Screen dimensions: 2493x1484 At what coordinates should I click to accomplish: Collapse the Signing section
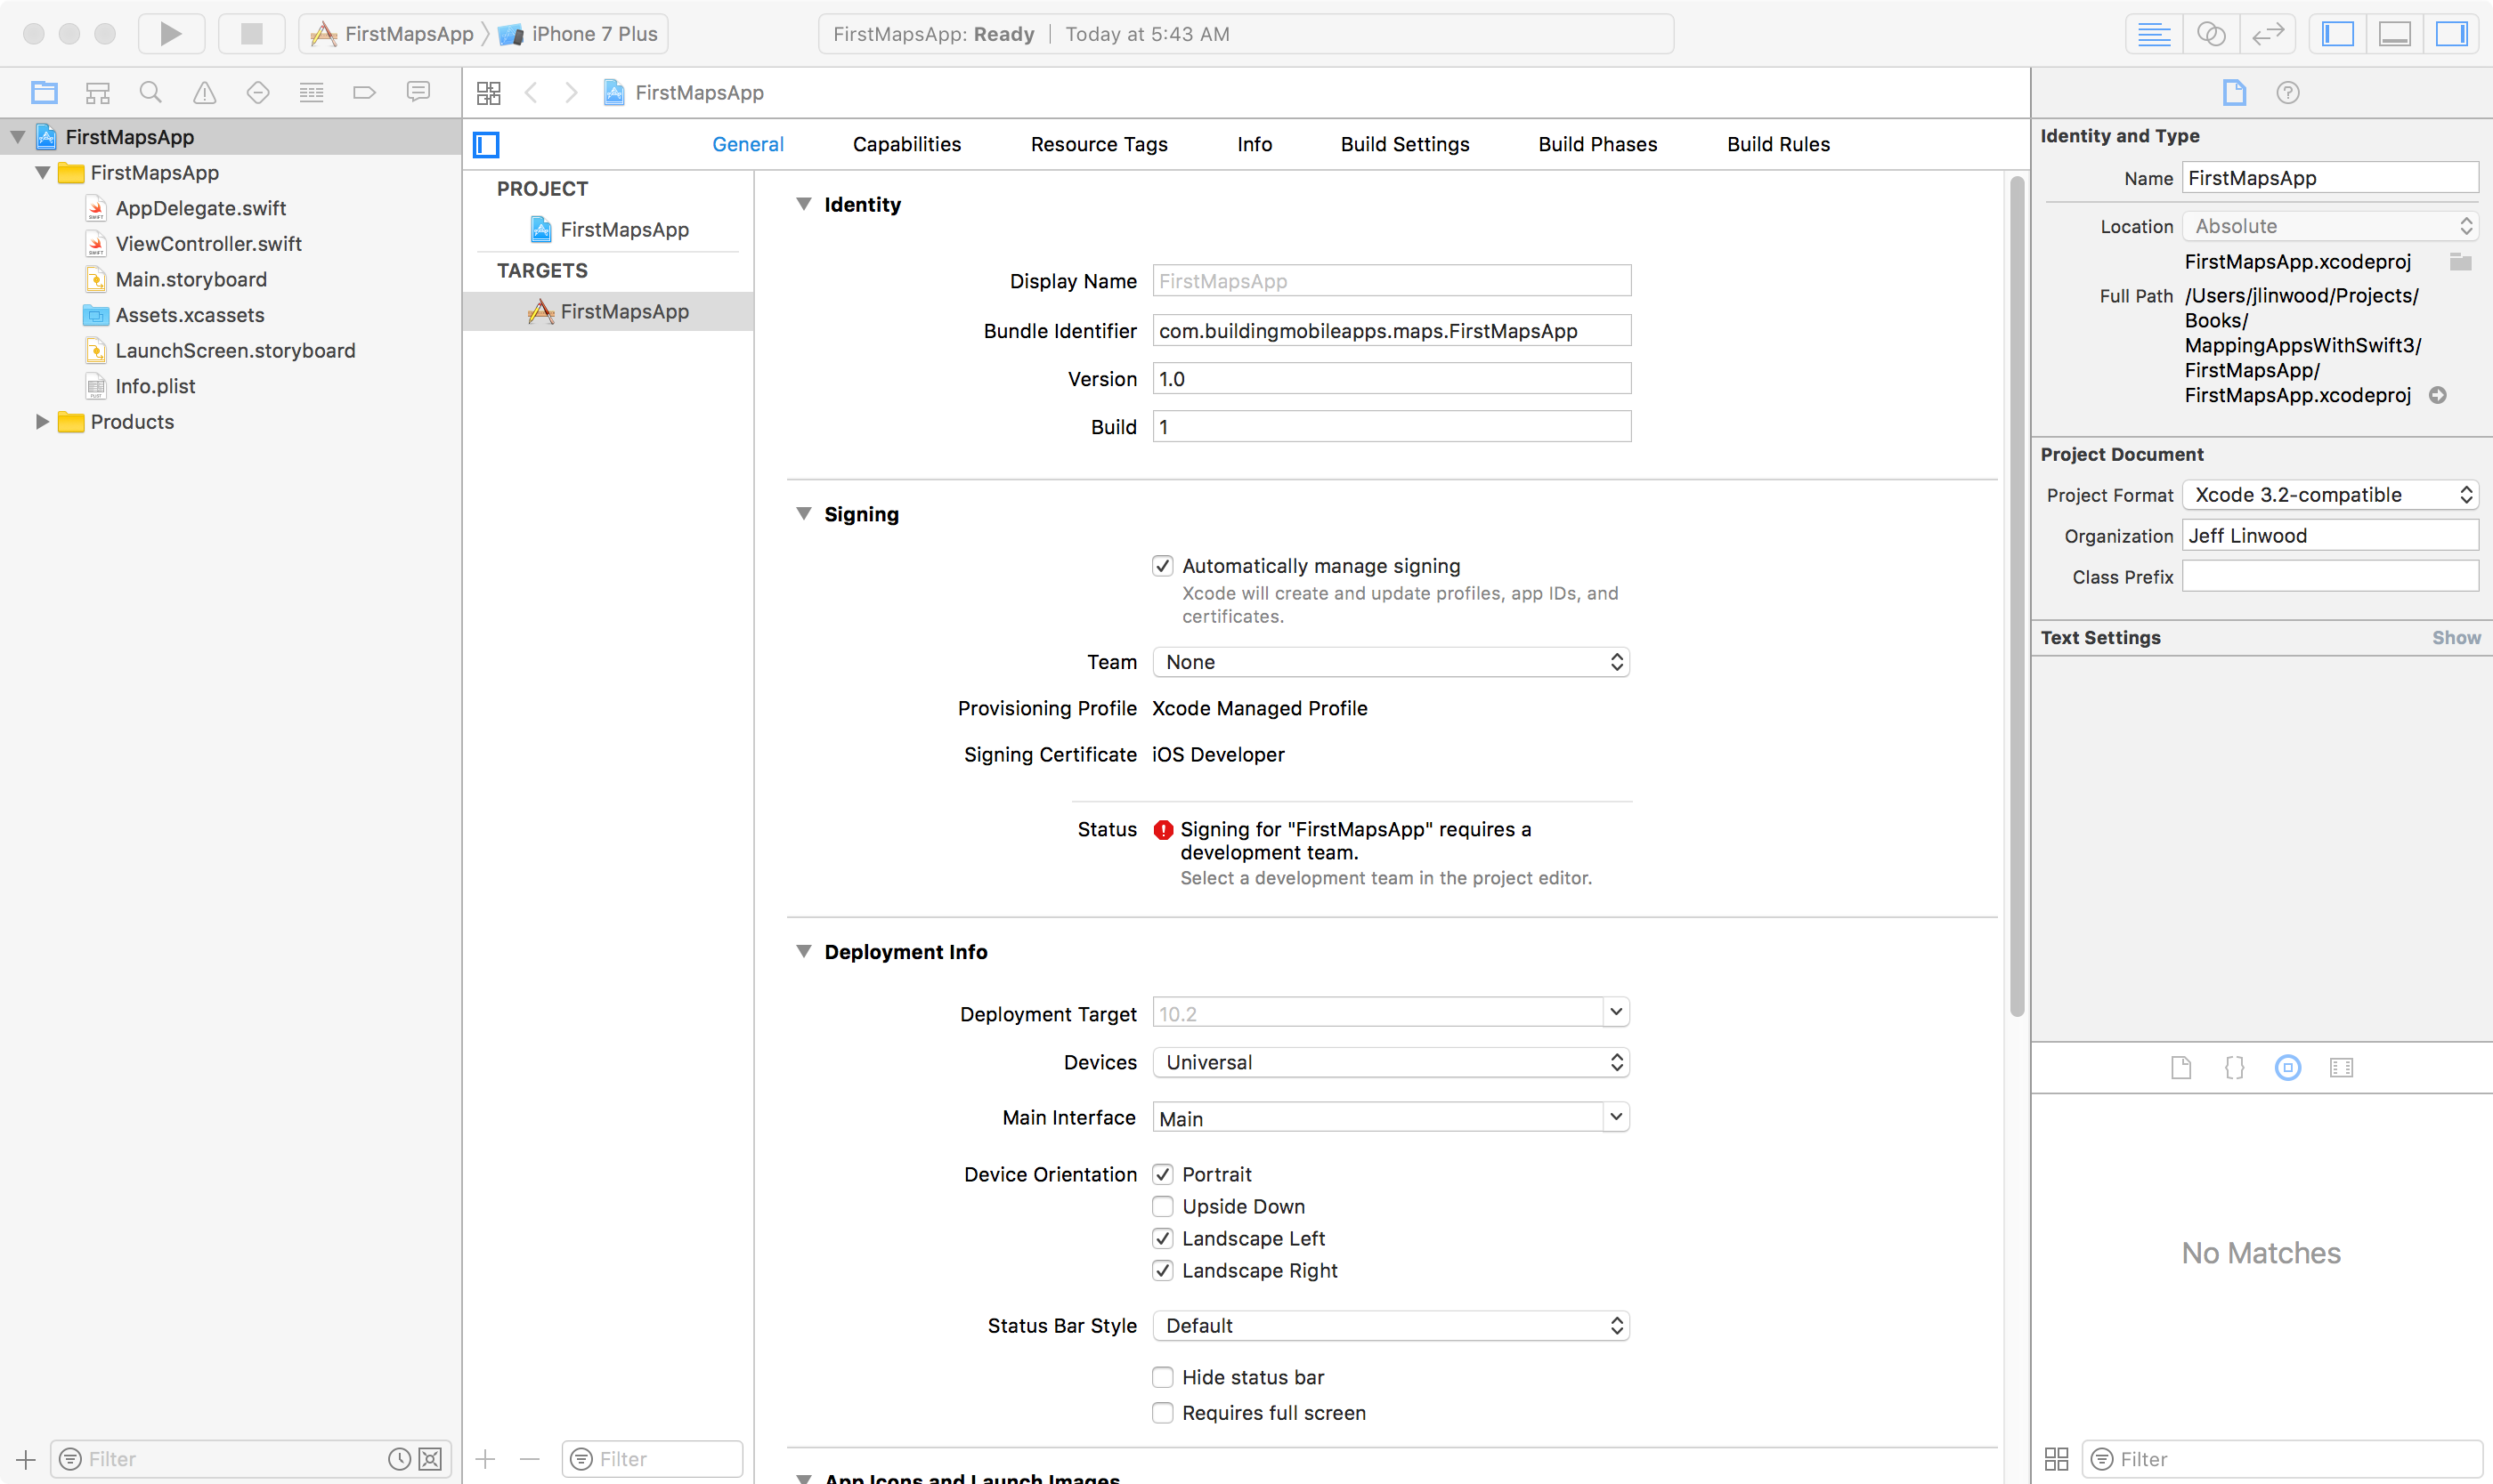point(804,513)
